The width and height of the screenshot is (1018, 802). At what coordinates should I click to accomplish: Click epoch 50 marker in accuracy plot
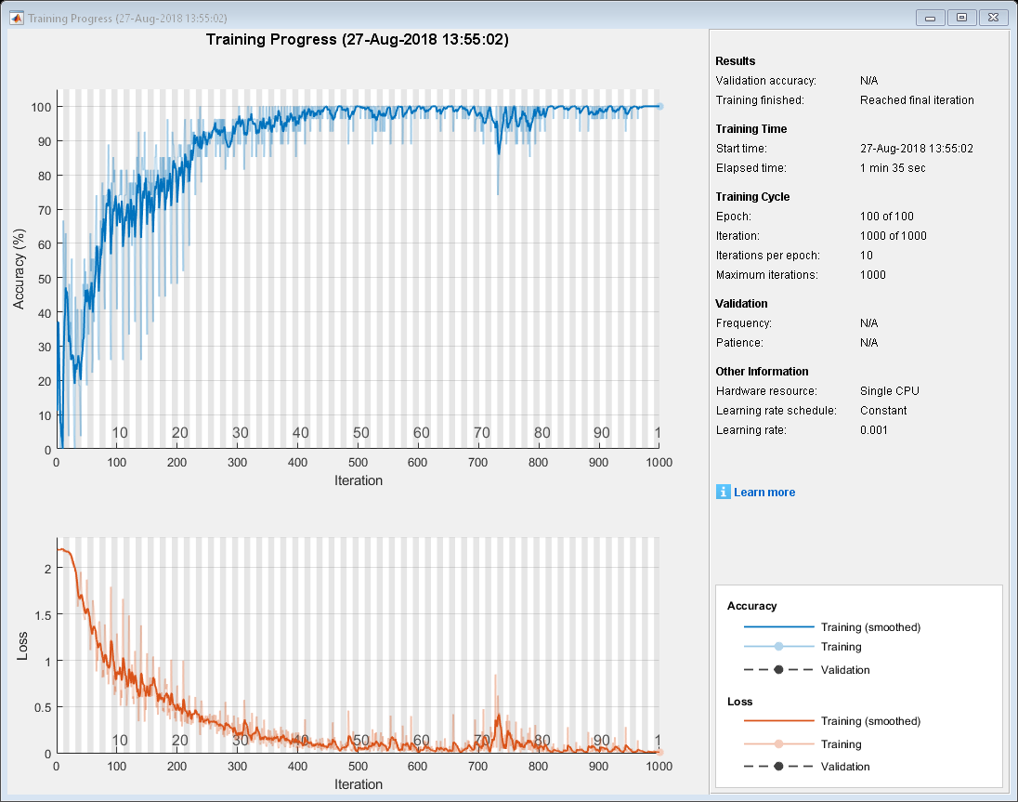(x=361, y=432)
